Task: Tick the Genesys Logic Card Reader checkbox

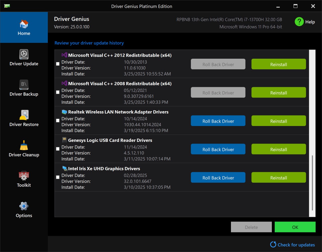Action: tap(58, 149)
